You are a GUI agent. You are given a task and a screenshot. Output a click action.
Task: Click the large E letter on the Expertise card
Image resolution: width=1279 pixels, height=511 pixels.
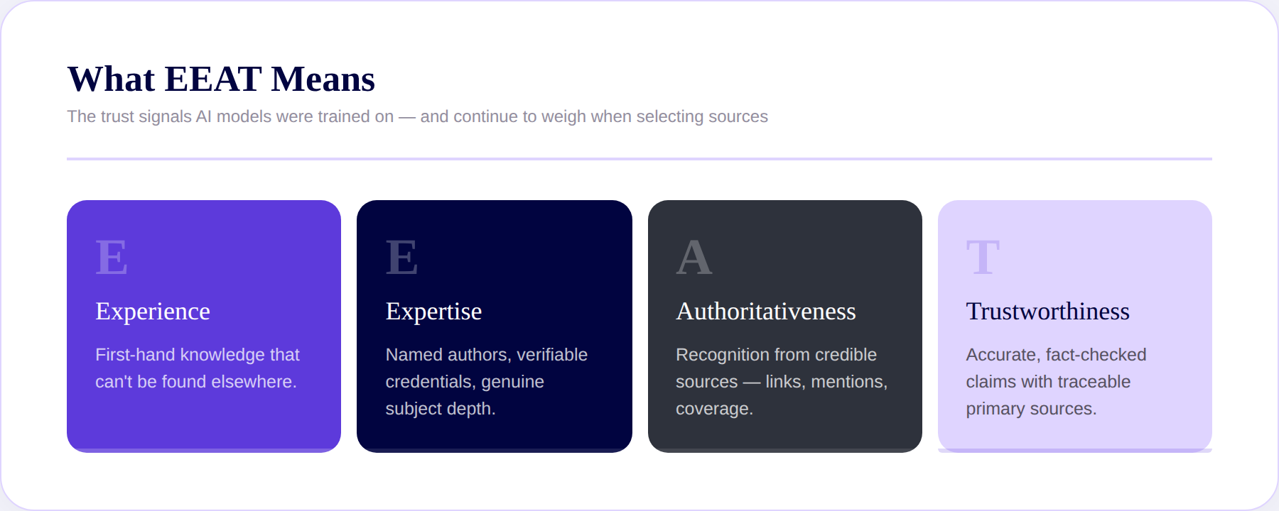pyautogui.click(x=401, y=257)
